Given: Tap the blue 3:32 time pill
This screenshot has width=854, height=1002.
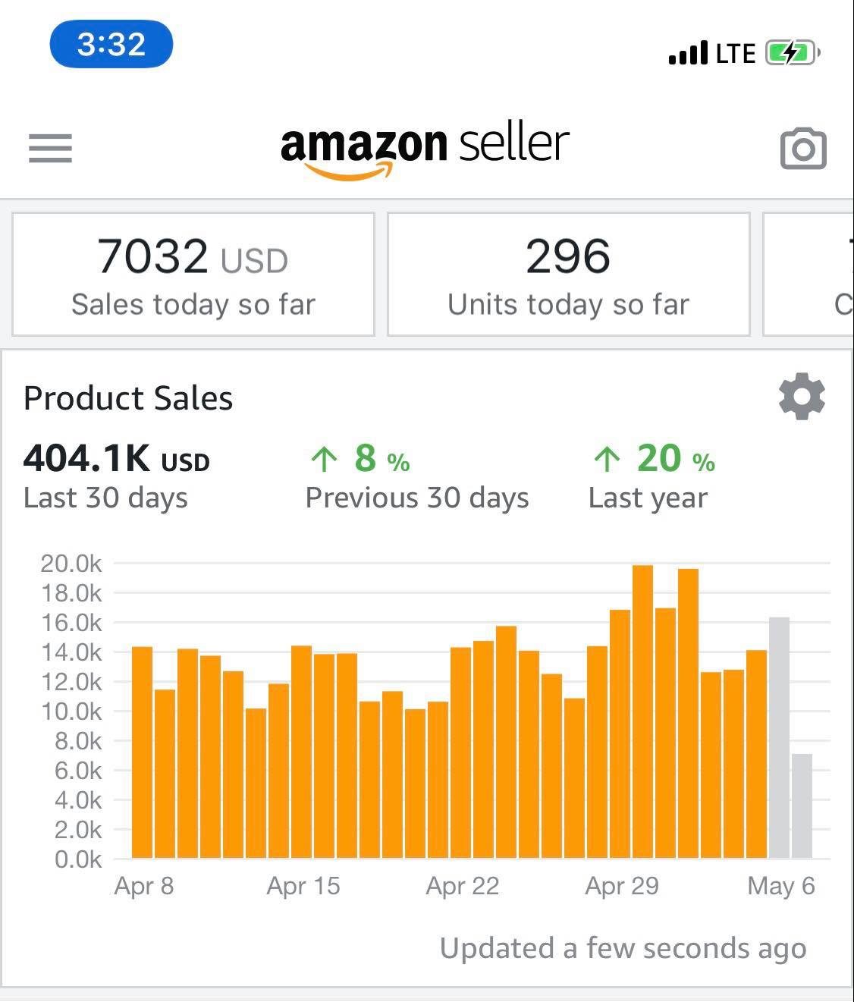Looking at the screenshot, I should click(111, 45).
